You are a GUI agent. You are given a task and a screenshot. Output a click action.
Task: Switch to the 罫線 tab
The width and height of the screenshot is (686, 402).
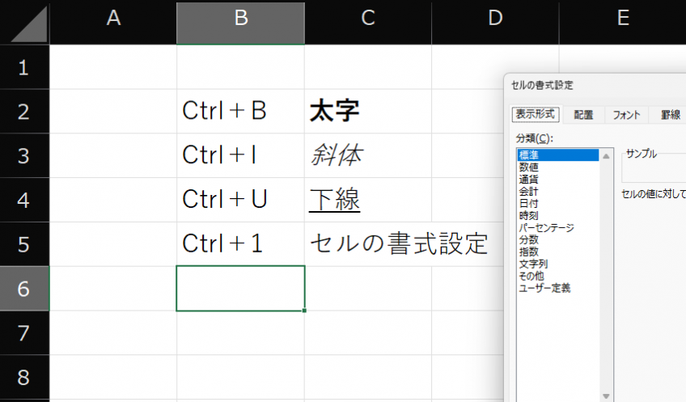[x=670, y=115]
